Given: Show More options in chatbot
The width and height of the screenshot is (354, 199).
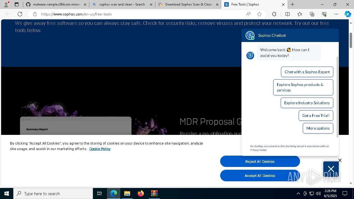Looking at the screenshot, I should pos(318,128).
